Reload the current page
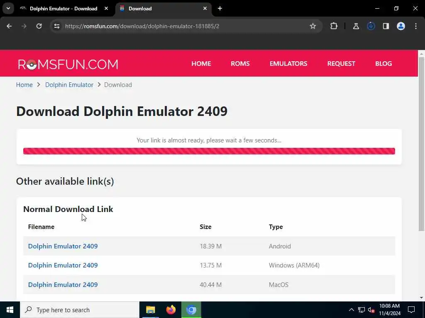Viewport: 425px width, 318px height. [39, 26]
